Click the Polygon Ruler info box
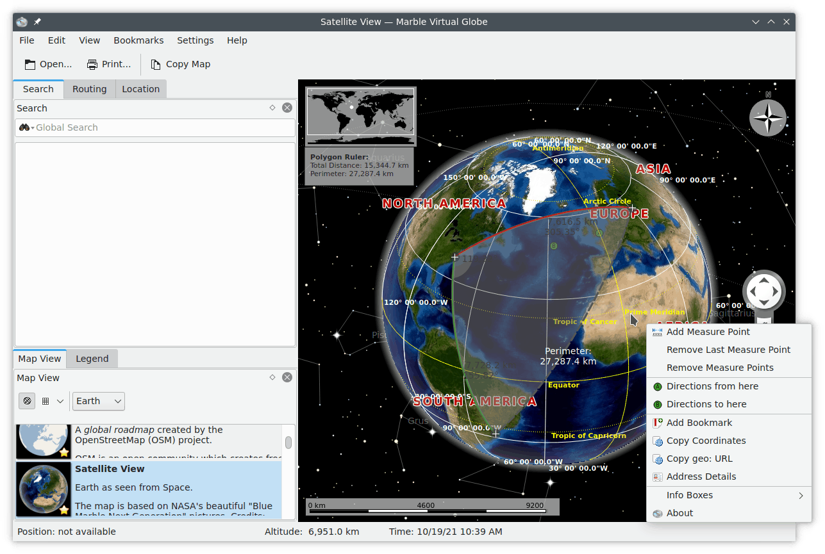825x554 pixels. [359, 166]
